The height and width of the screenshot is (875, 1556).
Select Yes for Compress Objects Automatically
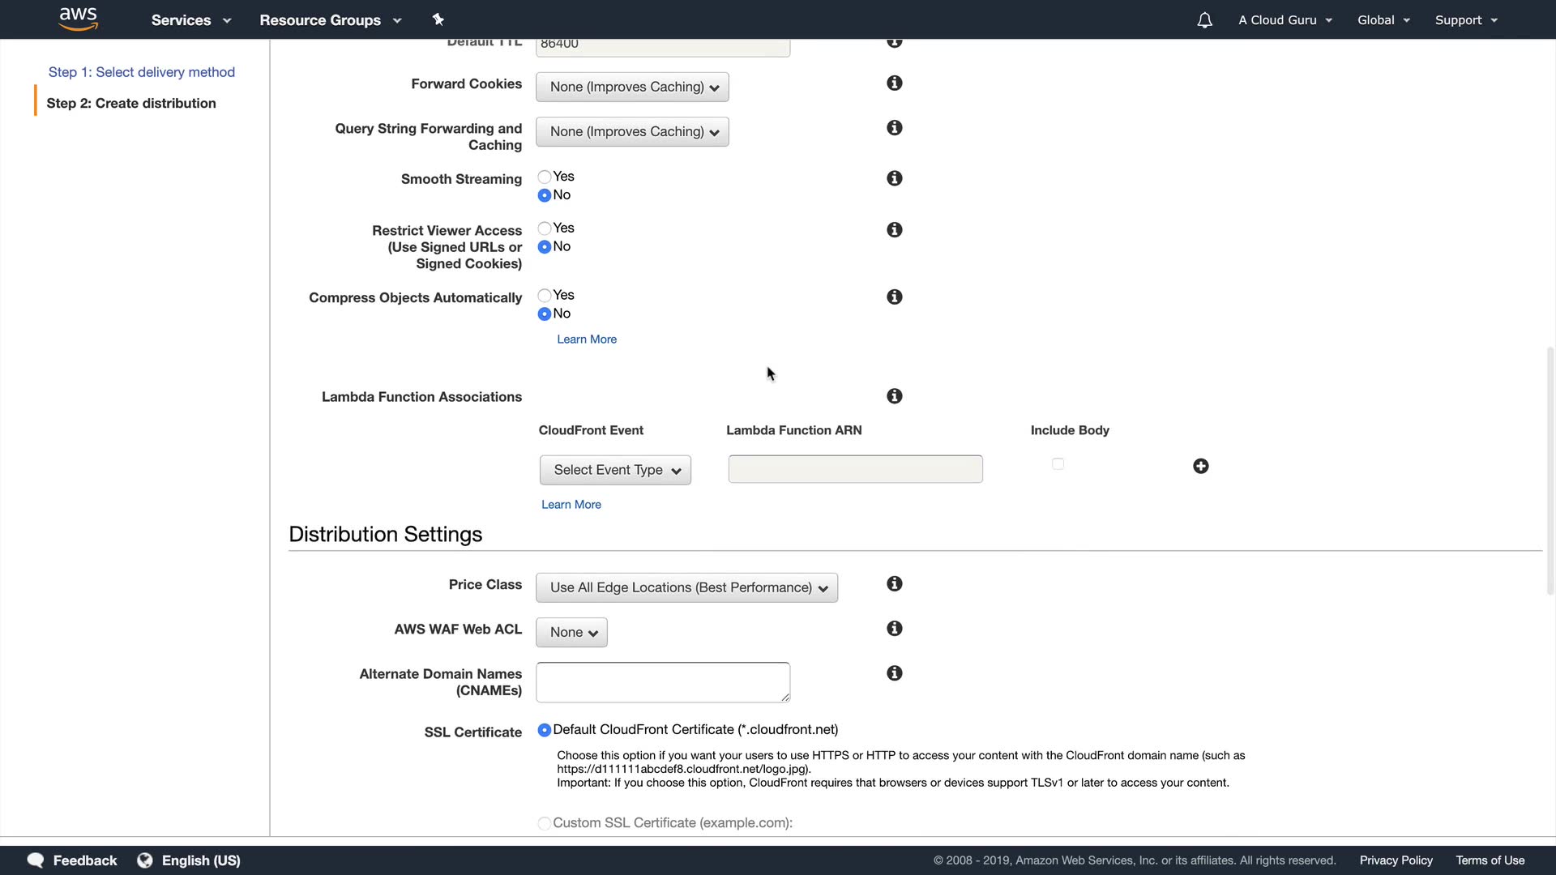click(x=545, y=296)
